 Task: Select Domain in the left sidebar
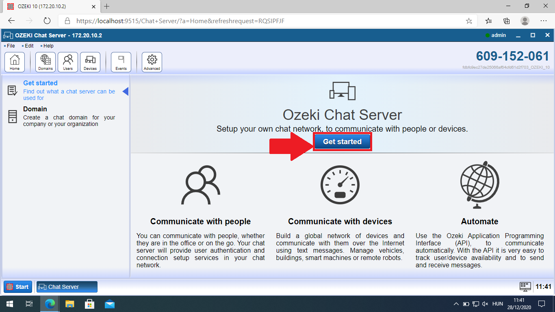pos(35,109)
